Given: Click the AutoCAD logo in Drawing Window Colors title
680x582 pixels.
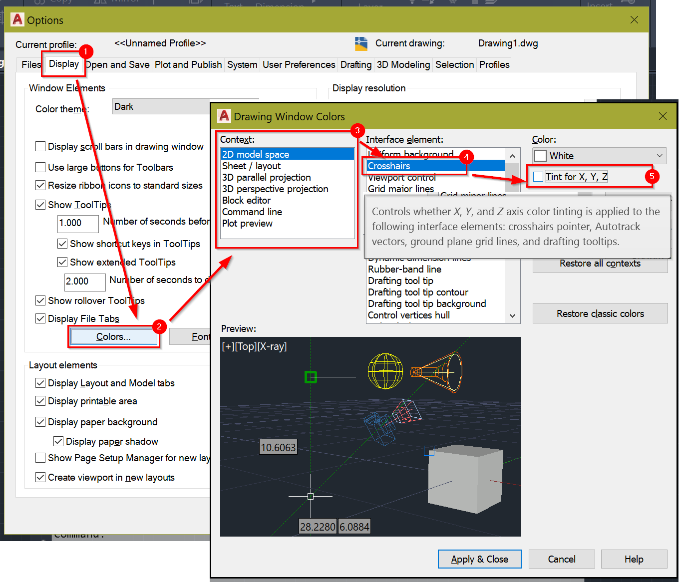Looking at the screenshot, I should (x=224, y=116).
